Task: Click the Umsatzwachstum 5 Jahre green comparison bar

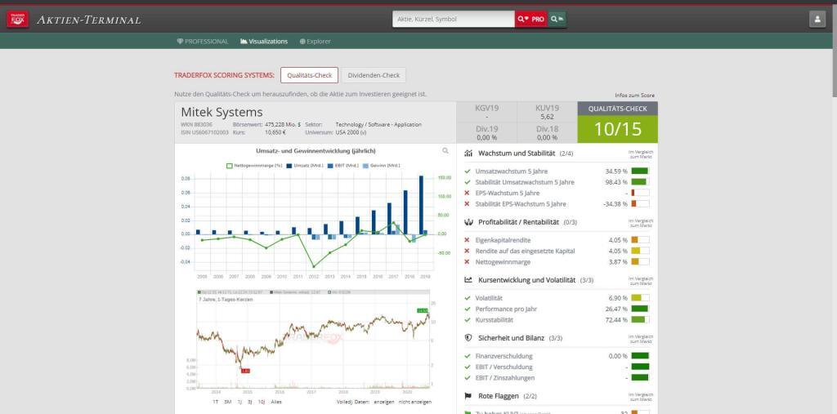Action: (x=640, y=171)
